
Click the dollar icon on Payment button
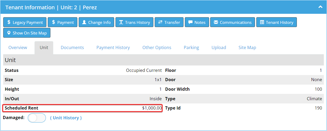(53, 22)
